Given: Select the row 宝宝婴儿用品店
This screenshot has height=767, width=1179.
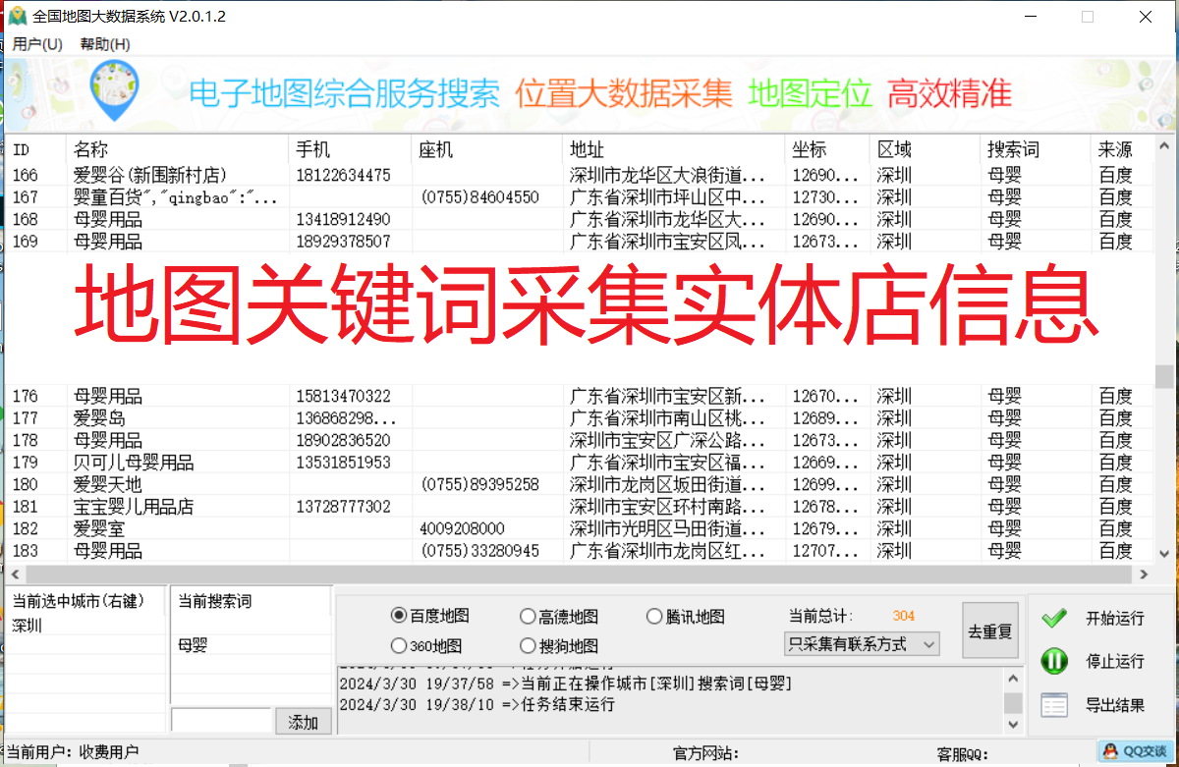Looking at the screenshot, I should 580,507.
